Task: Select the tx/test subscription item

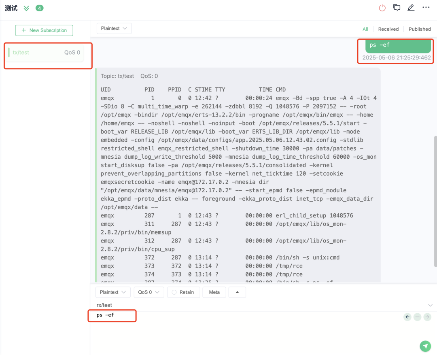Action: coord(46,53)
